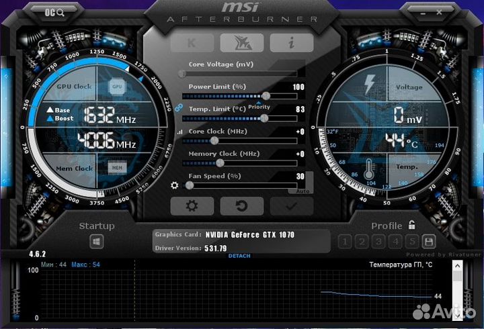Reset settings with the circular arrow button

click(x=242, y=206)
